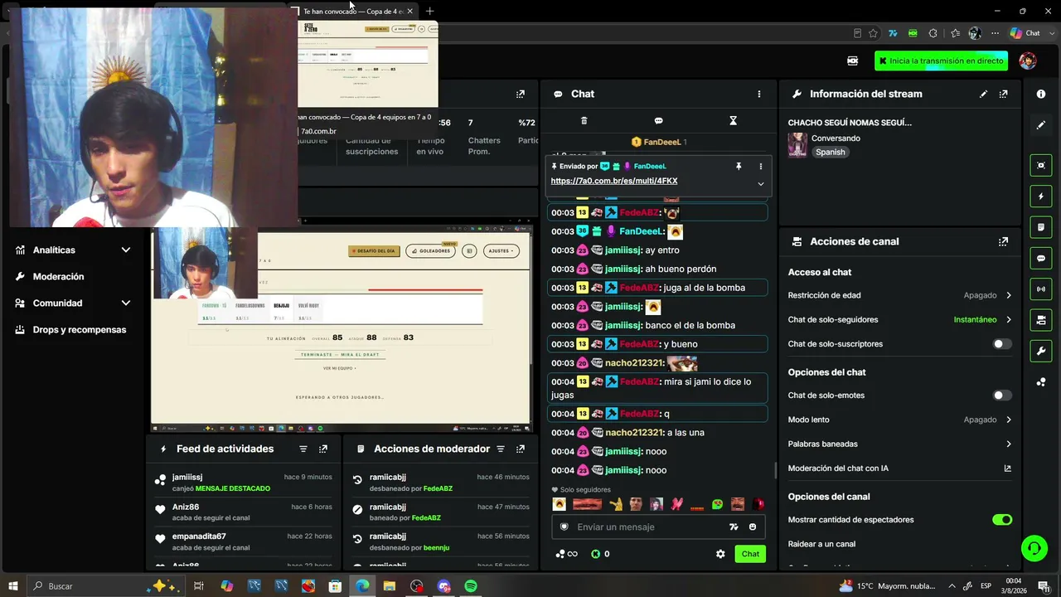Image resolution: width=1061 pixels, height=597 pixels.
Task: Open chat settings gear icon
Action: tap(720, 554)
